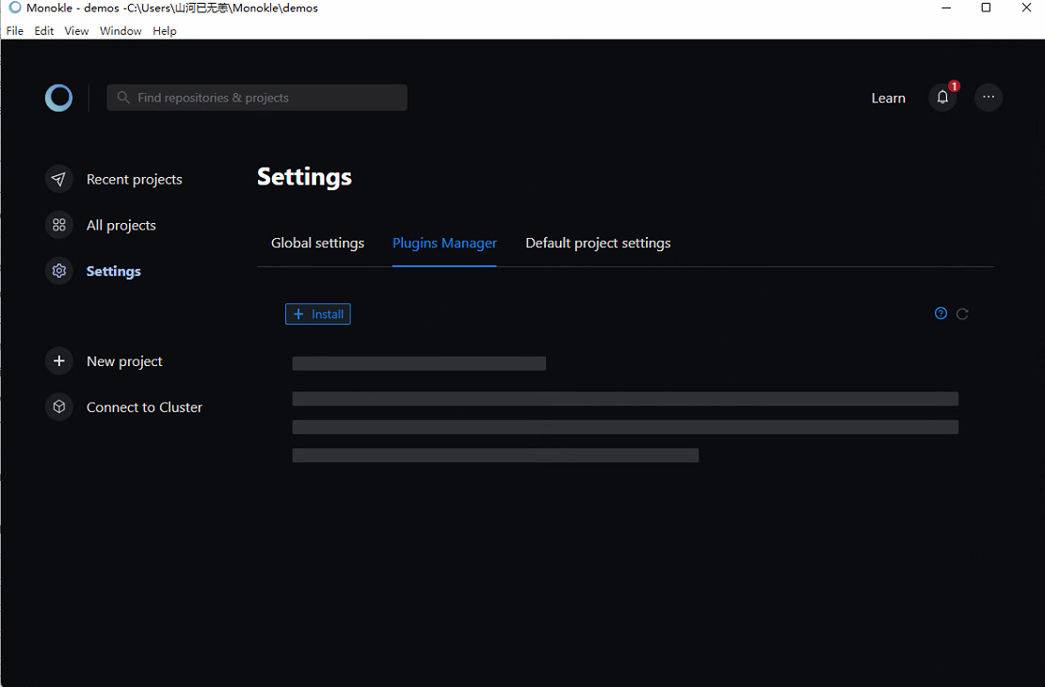Open the notifications bell icon

(x=942, y=97)
